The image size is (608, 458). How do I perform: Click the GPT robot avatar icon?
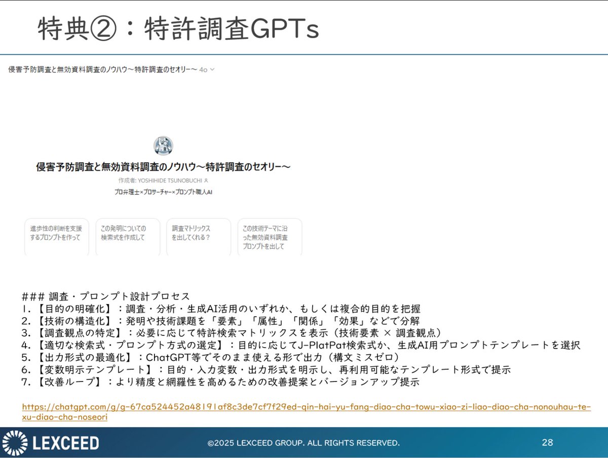[x=163, y=145]
